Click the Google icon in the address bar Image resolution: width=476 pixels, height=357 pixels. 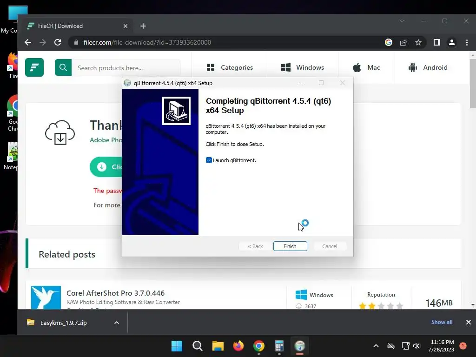(389, 42)
